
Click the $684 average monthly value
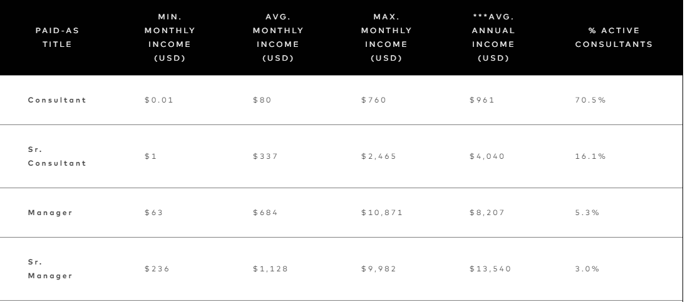(x=265, y=213)
